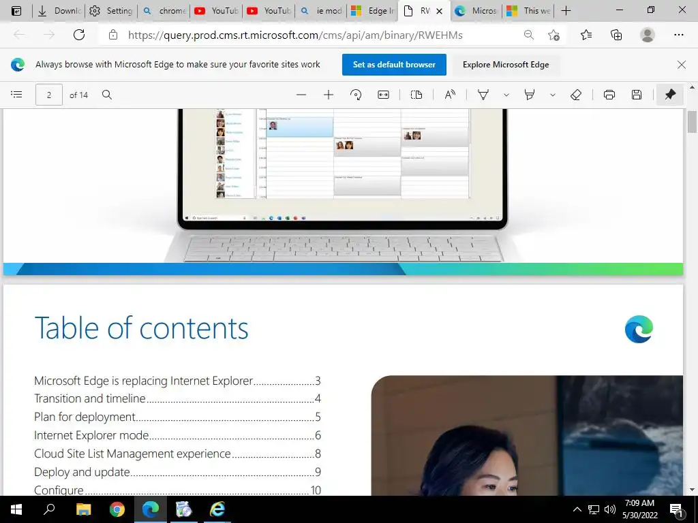698x523 pixels.
Task: Open Google Chrome from taskbar
Action: tap(117, 509)
